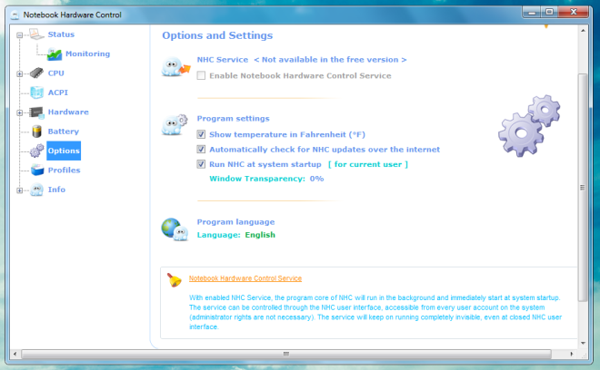Open the Profiles page
The height and width of the screenshot is (370, 600).
click(x=64, y=170)
